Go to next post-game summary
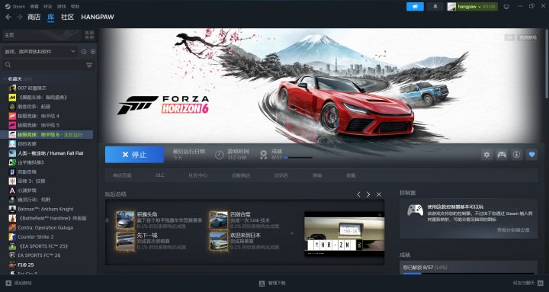 coord(368,194)
